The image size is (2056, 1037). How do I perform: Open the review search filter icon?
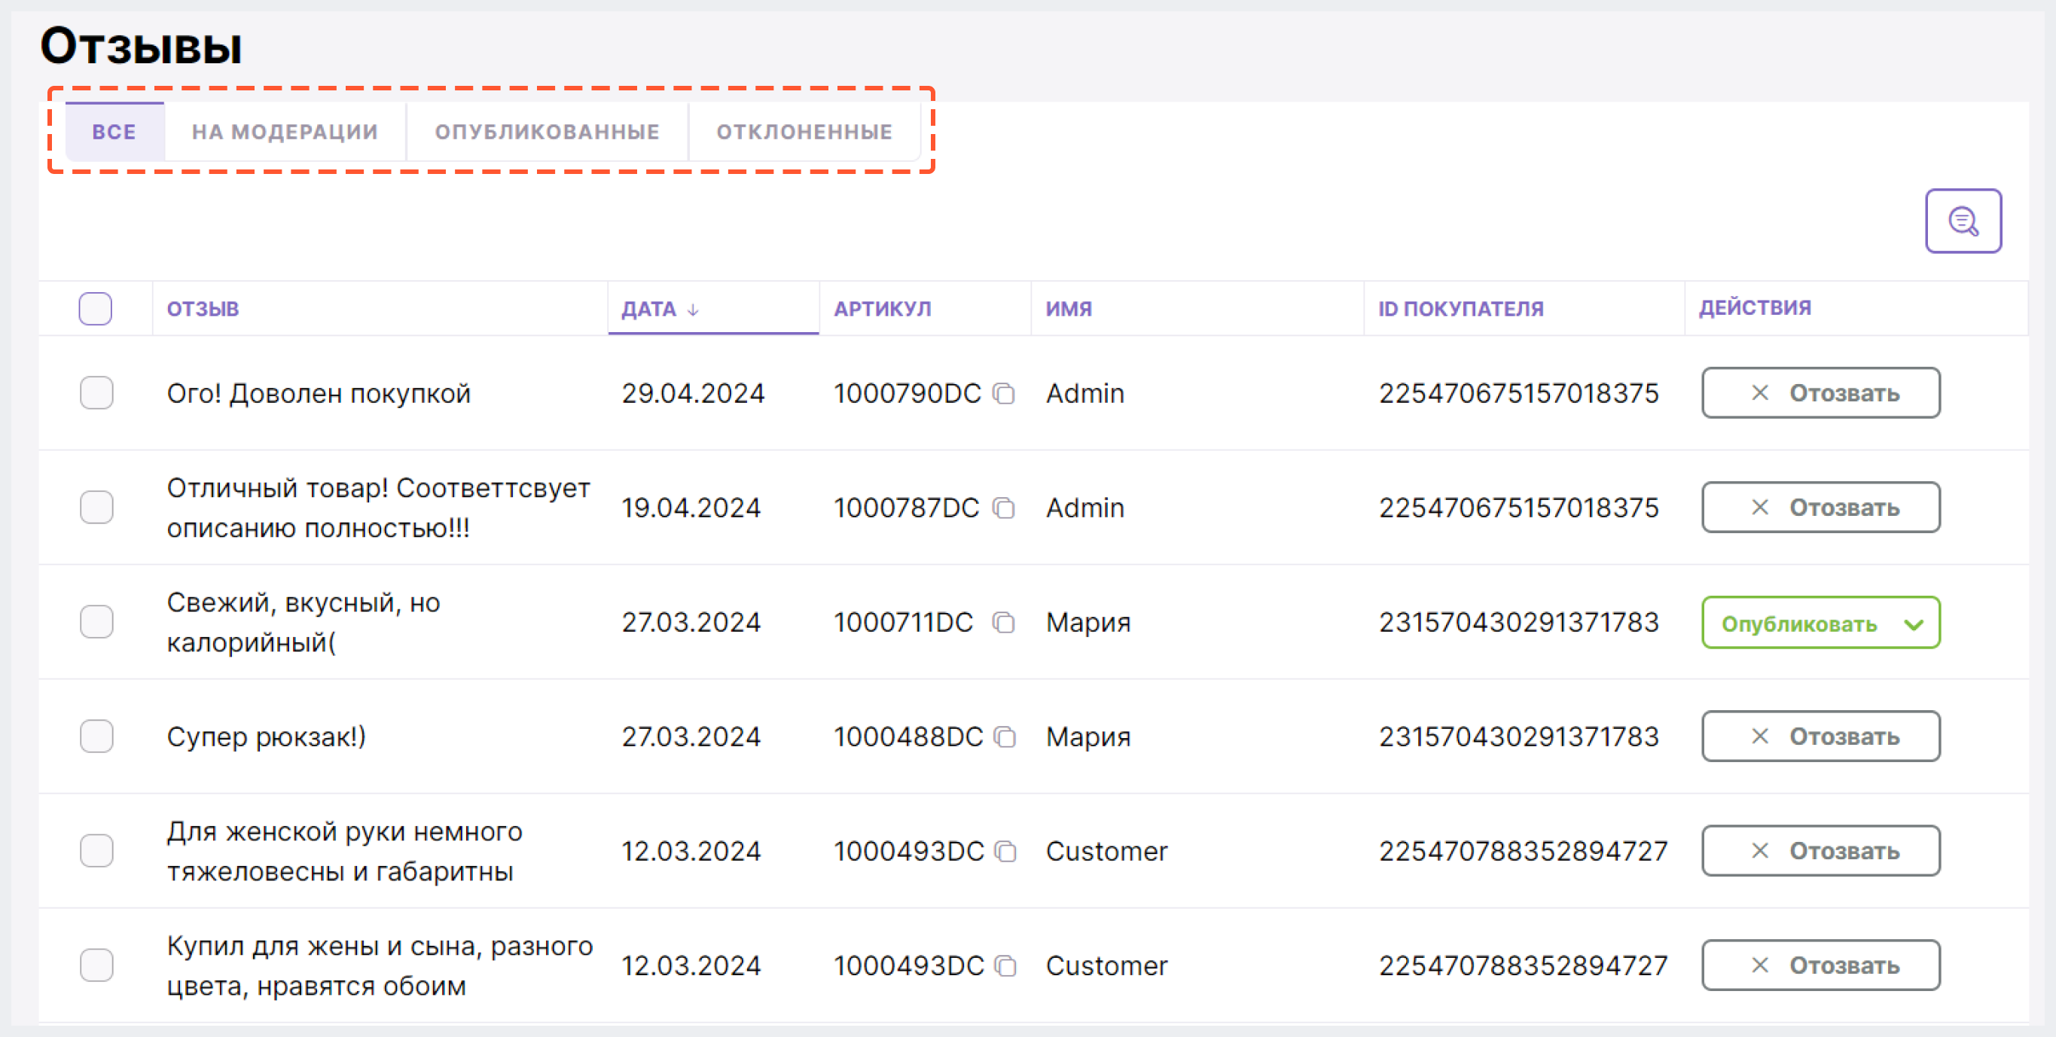click(1963, 221)
